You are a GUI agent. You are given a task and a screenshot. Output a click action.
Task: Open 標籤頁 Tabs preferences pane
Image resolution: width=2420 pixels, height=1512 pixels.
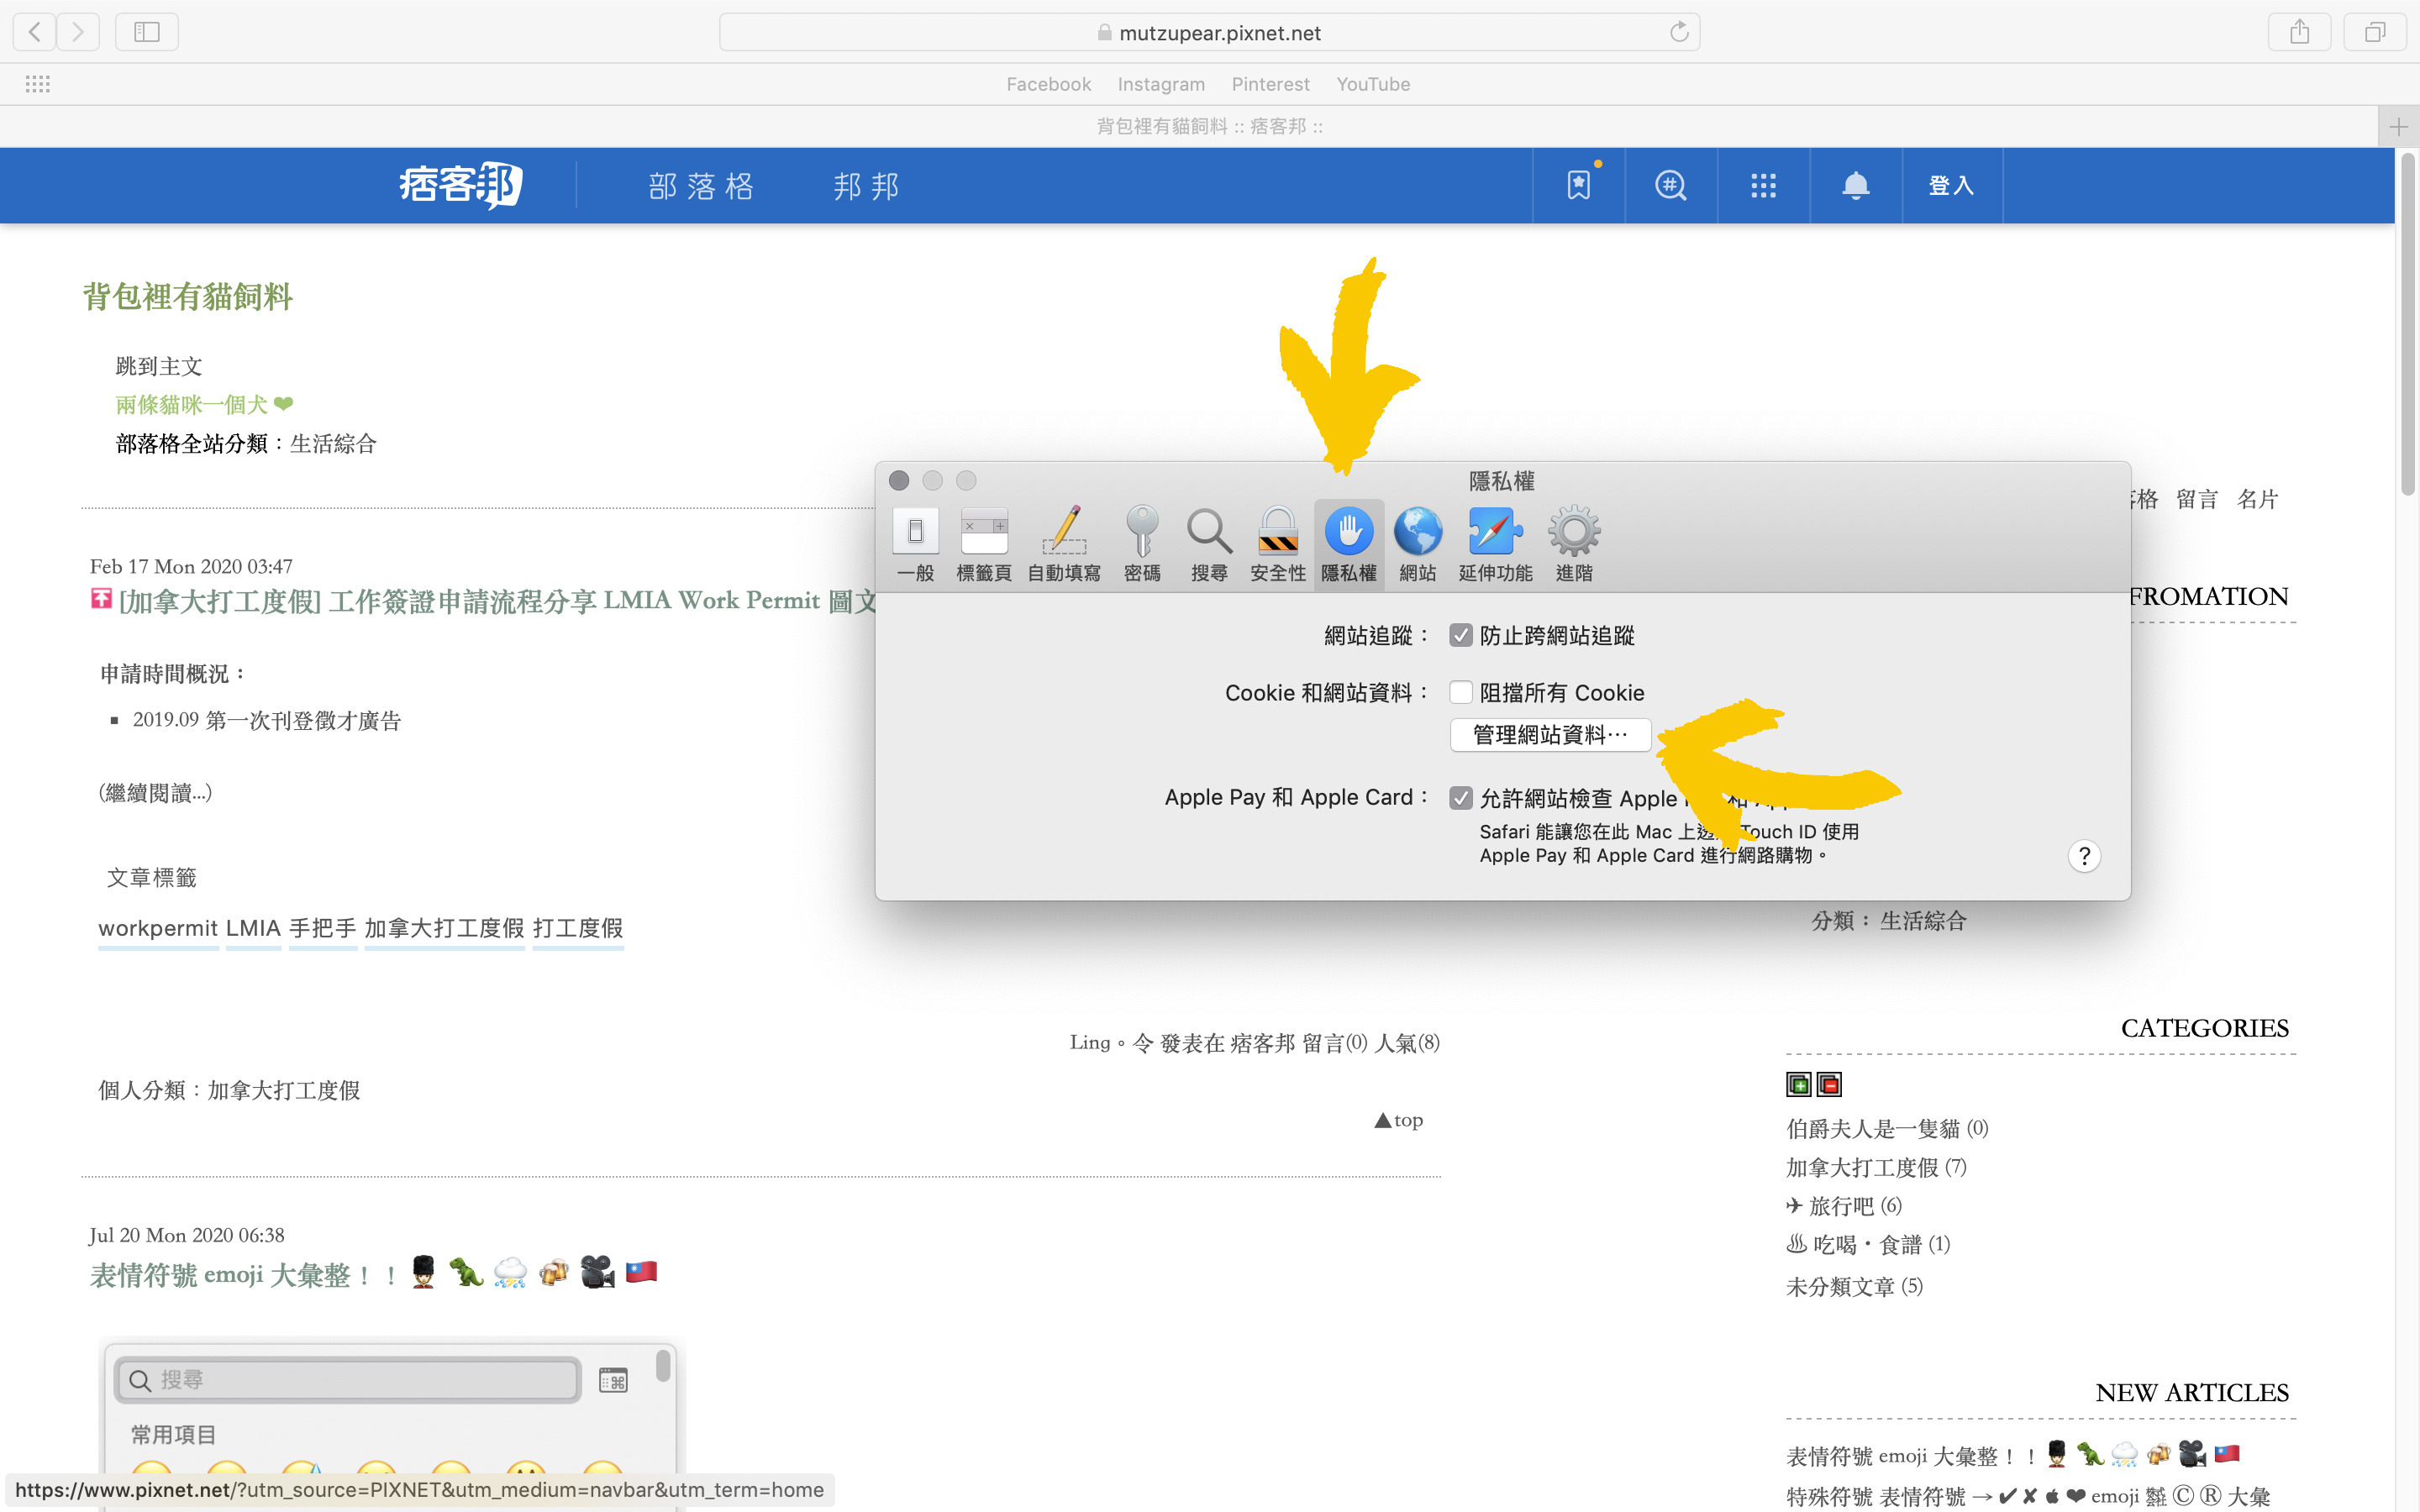984,545
